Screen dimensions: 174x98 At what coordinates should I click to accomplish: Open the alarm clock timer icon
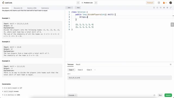pos(159,3)
